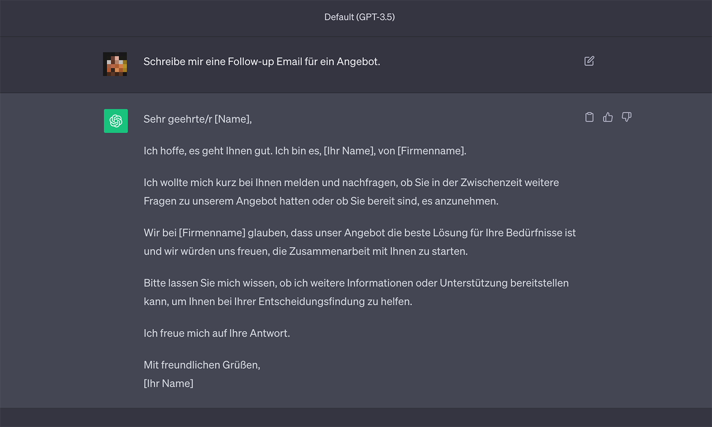This screenshot has width=712, height=427.
Task: Click "[Firmenname]" in the "Wir bei" paragraph
Action: 212,233
